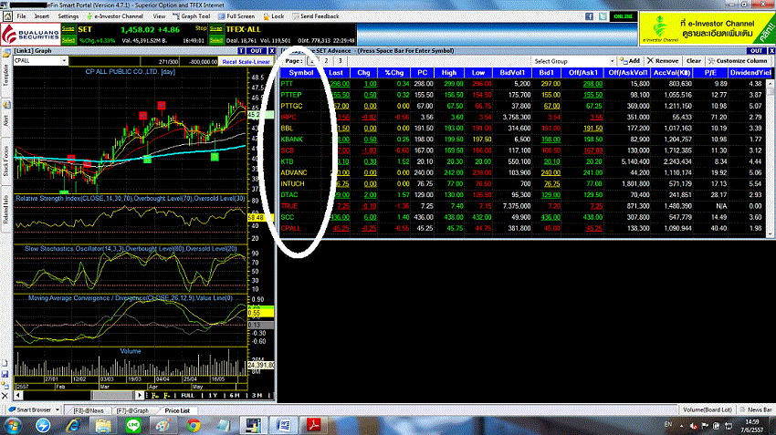This screenshot has height=435, width=776.
Task: Click the P/E column header
Action: tap(710, 73)
